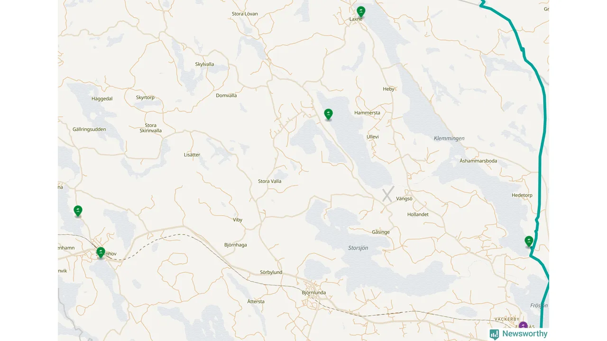The image size is (607, 341).
Task: Select the Storsjön lake label
Action: coord(358,248)
